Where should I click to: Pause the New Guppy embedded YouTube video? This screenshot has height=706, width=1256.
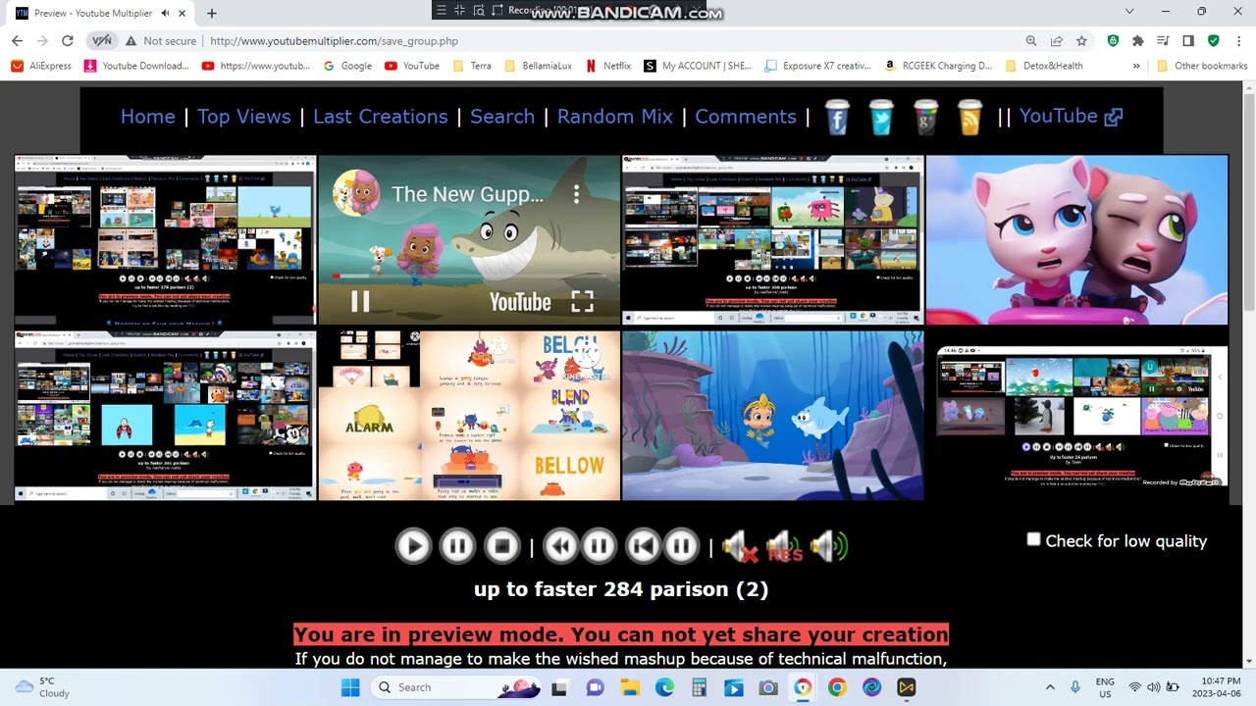(x=360, y=301)
